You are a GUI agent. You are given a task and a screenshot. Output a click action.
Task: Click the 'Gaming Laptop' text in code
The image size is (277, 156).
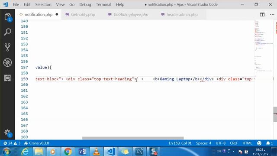[x=175, y=79]
